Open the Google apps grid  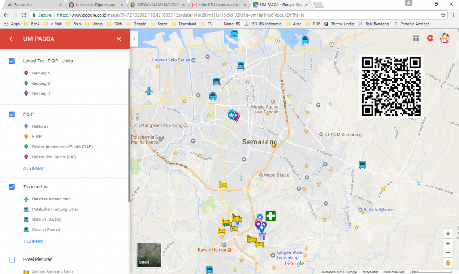tap(416, 39)
